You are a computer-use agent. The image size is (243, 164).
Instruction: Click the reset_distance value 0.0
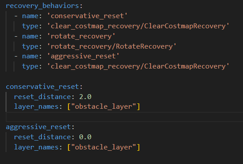pyautogui.click(x=85, y=137)
